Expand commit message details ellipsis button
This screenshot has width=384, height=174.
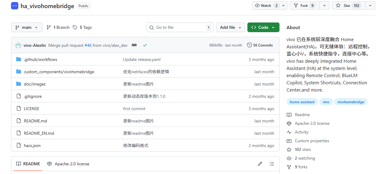pyautogui.click(x=134, y=45)
